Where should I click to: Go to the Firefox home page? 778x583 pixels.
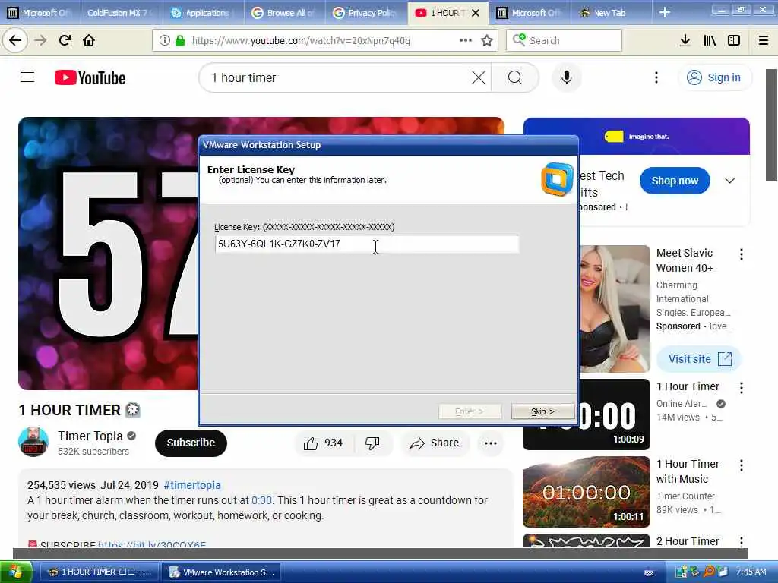(89, 40)
